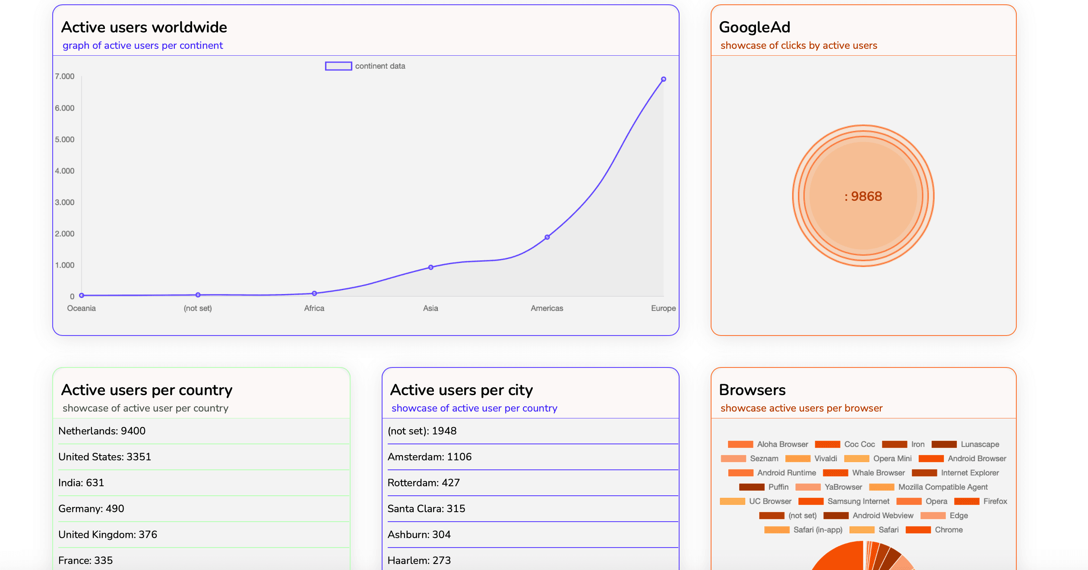The width and height of the screenshot is (1088, 570).
Task: Select the '(not set): 1948' city row
Action: (x=533, y=431)
